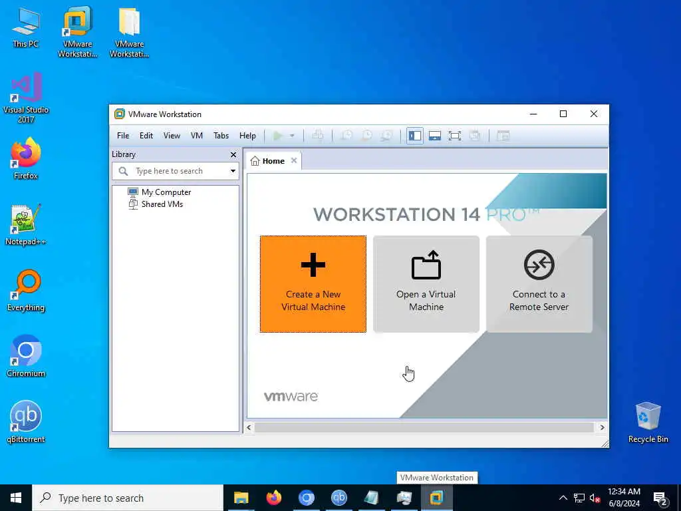Close the Home tab
The height and width of the screenshot is (511, 681).
point(294,160)
